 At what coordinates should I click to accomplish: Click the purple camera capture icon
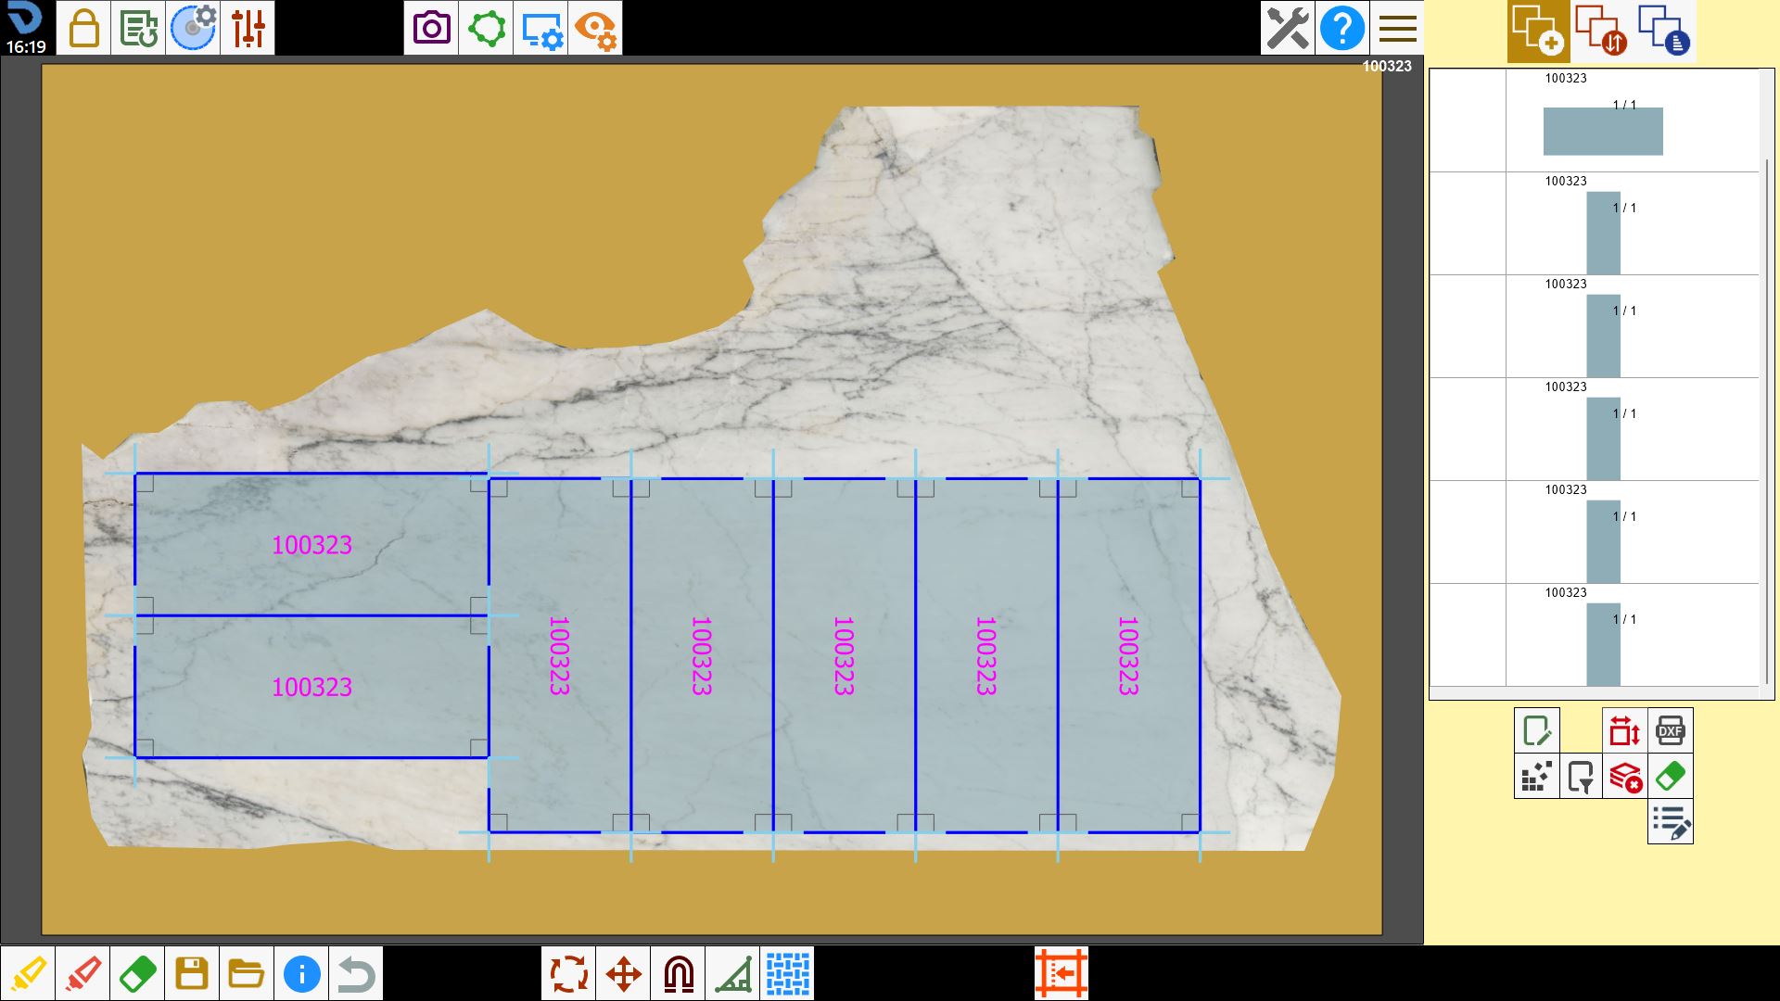pos(431,28)
